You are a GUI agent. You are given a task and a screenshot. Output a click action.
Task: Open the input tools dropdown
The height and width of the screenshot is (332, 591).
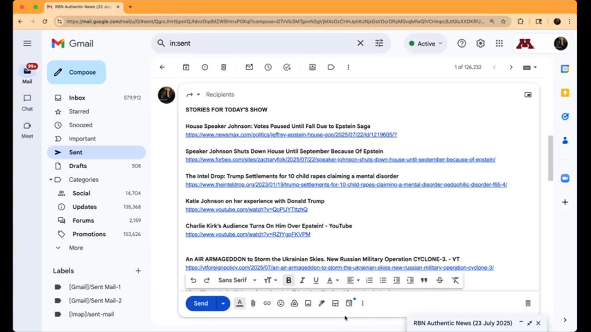(x=530, y=67)
